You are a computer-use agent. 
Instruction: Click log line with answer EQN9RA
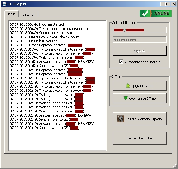point(51,115)
